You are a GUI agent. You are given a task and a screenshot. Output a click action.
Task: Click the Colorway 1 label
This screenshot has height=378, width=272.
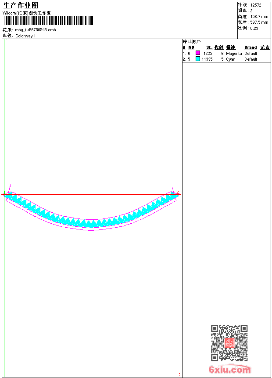tap(25, 36)
